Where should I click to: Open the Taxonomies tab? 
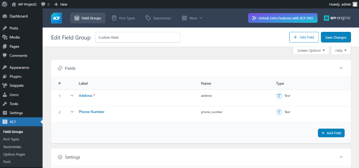pyautogui.click(x=158, y=18)
